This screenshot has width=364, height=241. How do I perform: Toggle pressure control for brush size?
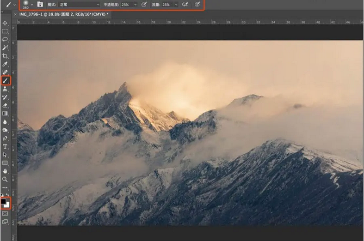tap(197, 5)
